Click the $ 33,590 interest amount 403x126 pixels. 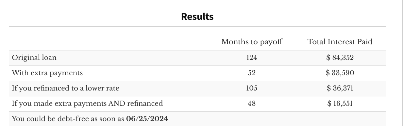click(340, 73)
